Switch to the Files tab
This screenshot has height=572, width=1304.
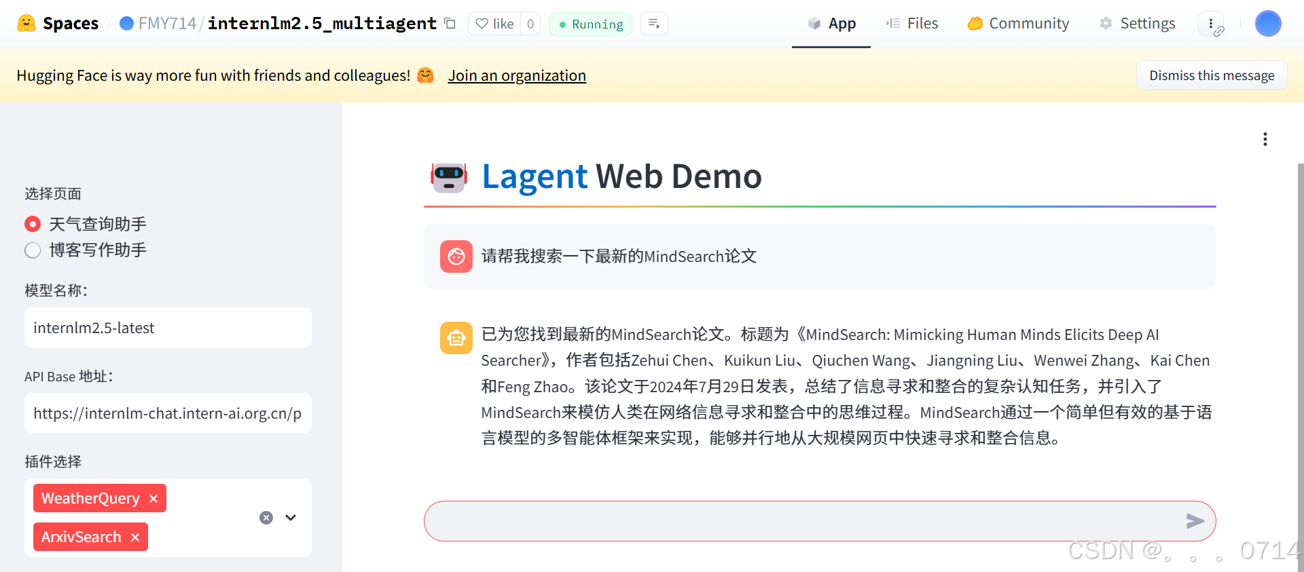[912, 24]
